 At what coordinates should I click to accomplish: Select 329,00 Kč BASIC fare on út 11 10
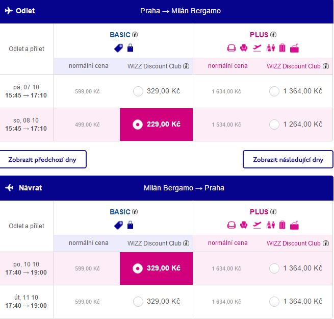click(138, 302)
